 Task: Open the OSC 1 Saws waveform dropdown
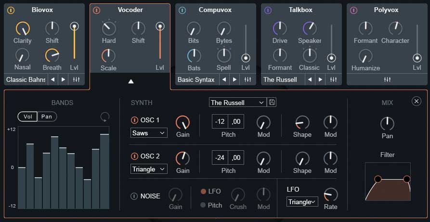(x=149, y=132)
